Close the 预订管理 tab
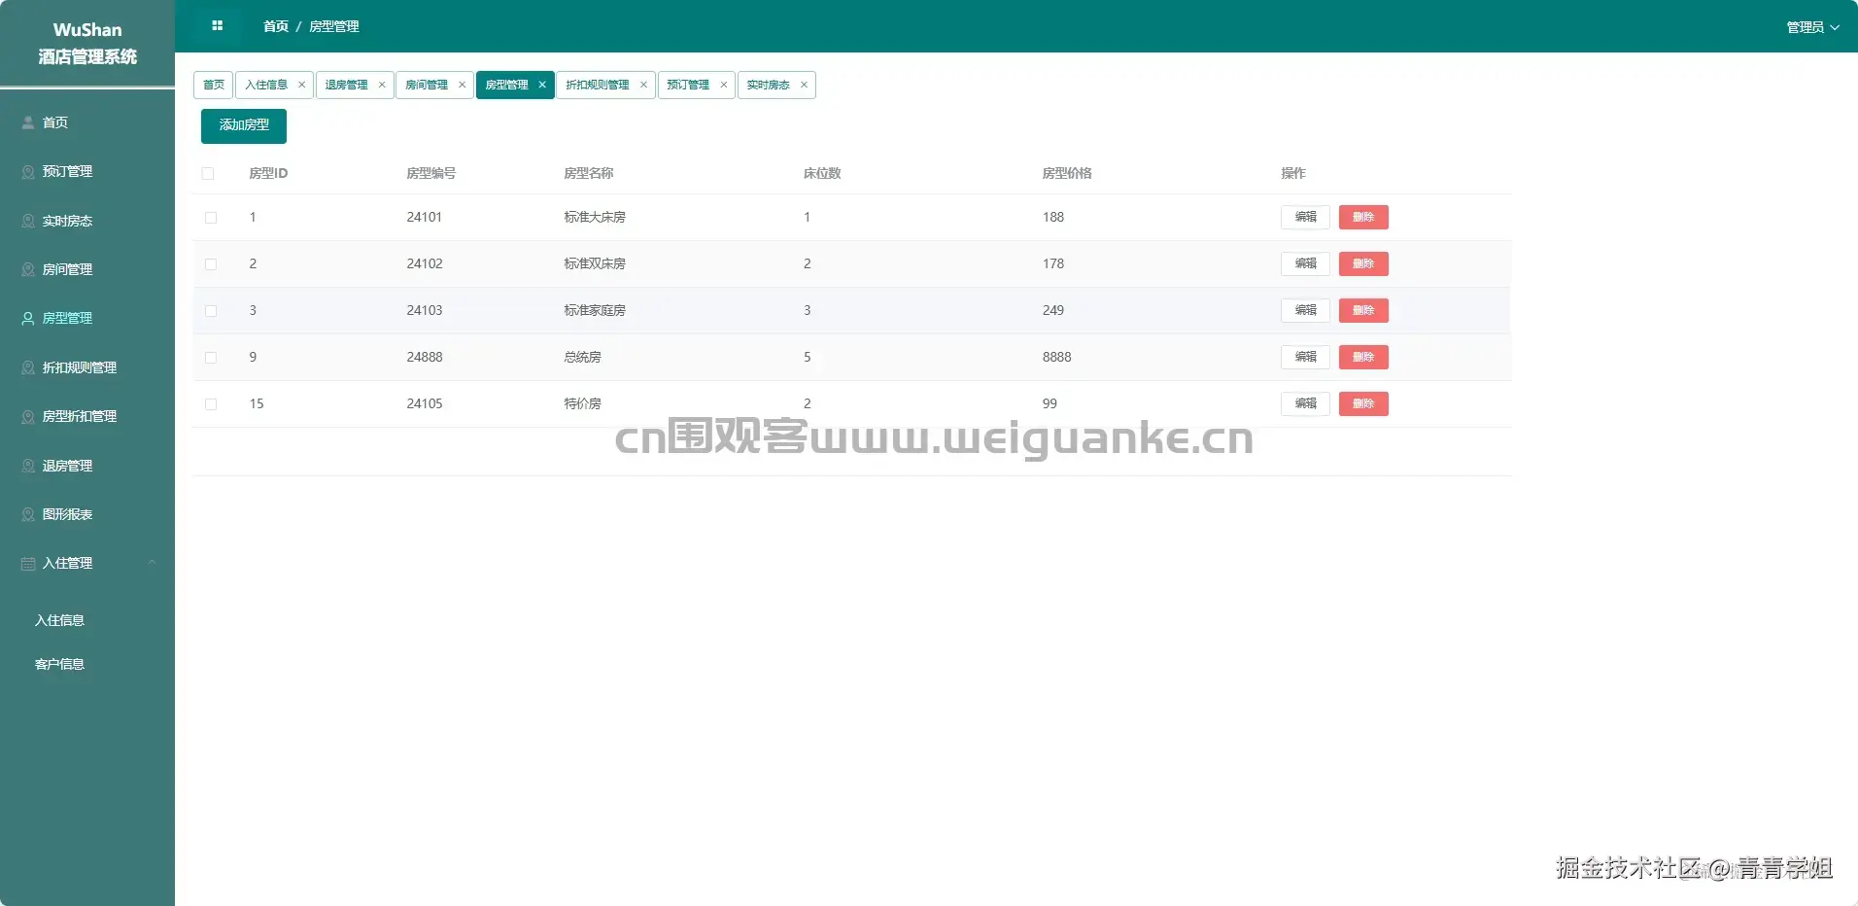The width and height of the screenshot is (1858, 906). [723, 85]
